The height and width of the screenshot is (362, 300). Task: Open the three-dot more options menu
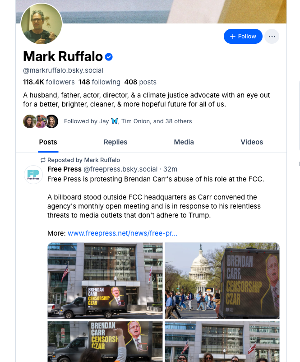pos(272,37)
